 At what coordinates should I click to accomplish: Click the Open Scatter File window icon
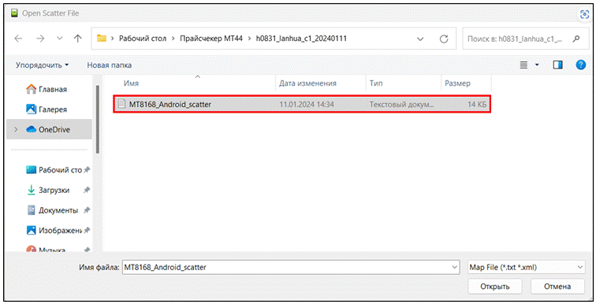(x=14, y=13)
